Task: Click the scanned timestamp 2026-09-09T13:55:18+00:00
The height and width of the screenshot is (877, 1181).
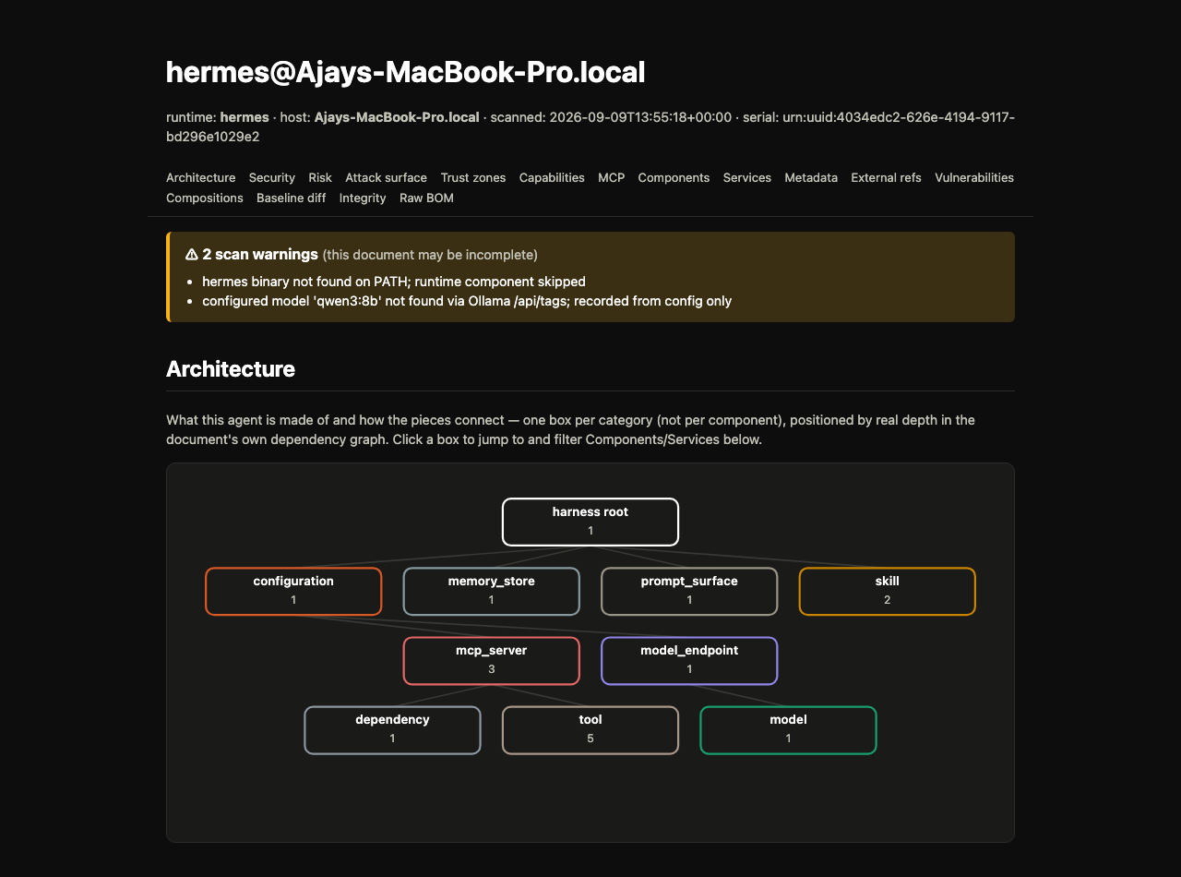Action: [640, 117]
